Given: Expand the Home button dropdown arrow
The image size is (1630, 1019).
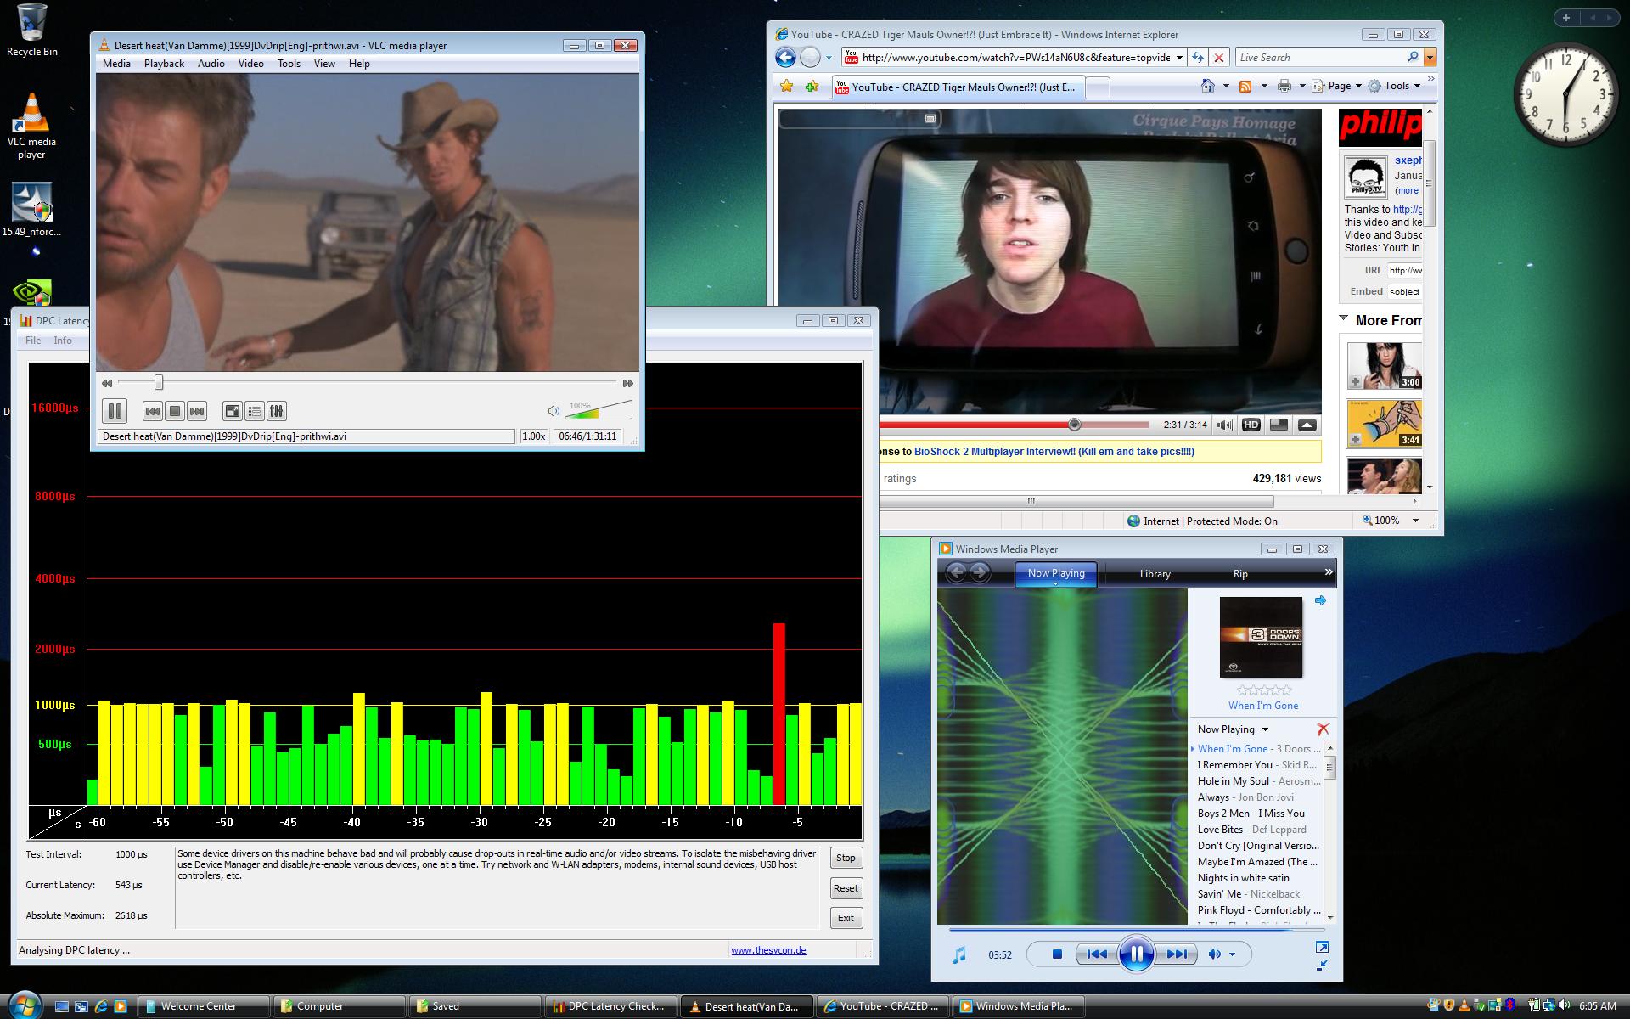Looking at the screenshot, I should (1225, 86).
